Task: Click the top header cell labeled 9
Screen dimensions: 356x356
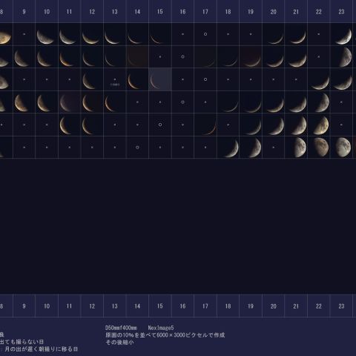Action: click(24, 11)
